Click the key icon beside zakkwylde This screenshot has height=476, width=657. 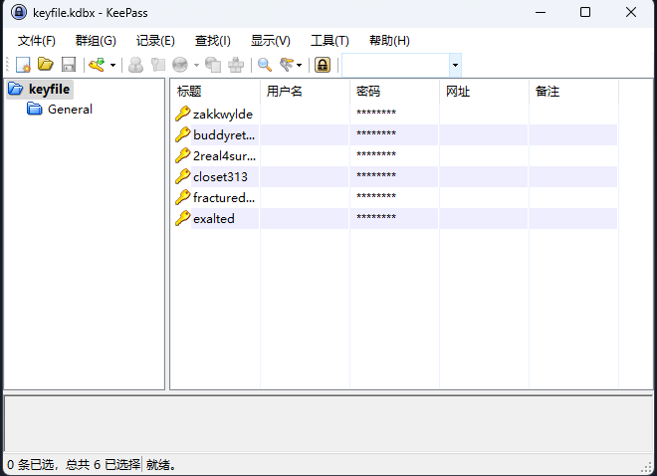click(183, 114)
